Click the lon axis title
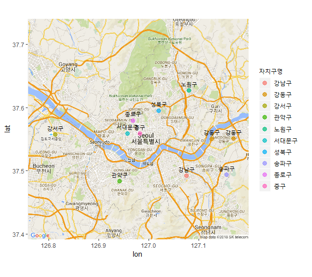Screen dimensions: 312x277 click(137, 254)
